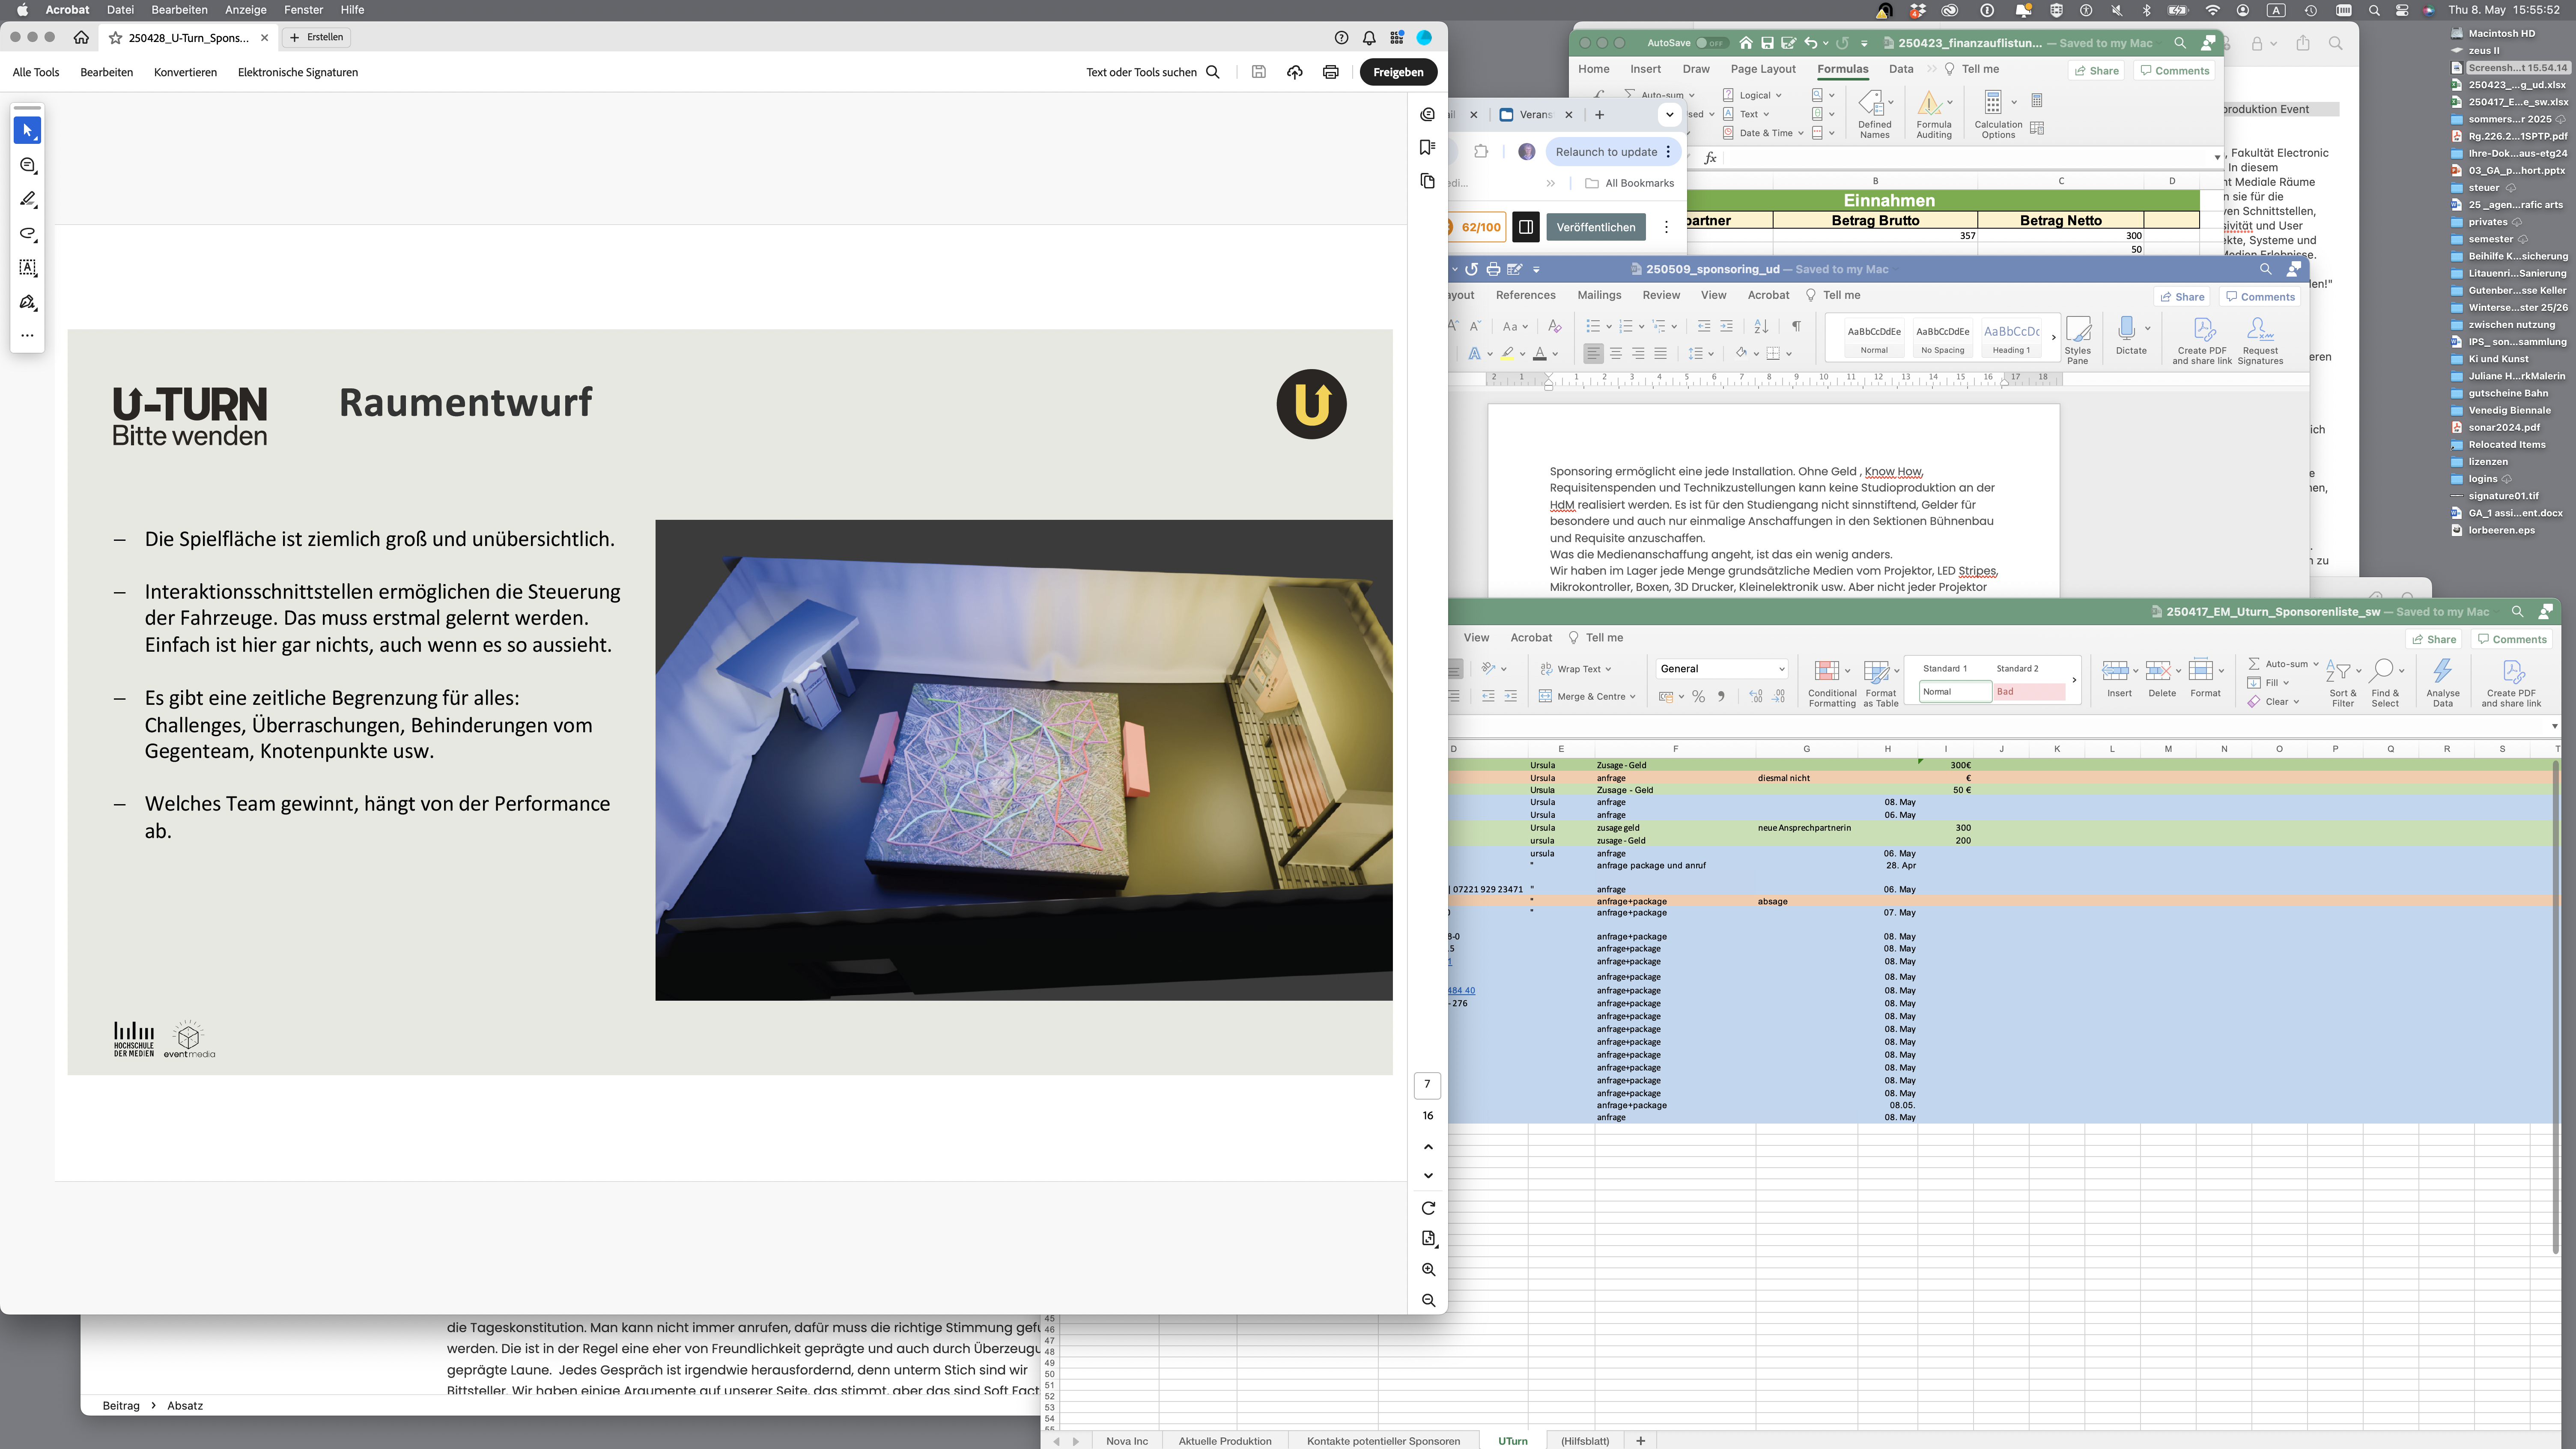This screenshot has width=2576, height=1449.
Task: Open Spotlight search in macOS menu bar
Action: click(x=2374, y=10)
